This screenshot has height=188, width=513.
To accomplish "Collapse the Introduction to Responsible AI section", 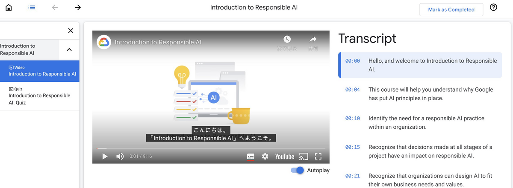I will tap(69, 49).
